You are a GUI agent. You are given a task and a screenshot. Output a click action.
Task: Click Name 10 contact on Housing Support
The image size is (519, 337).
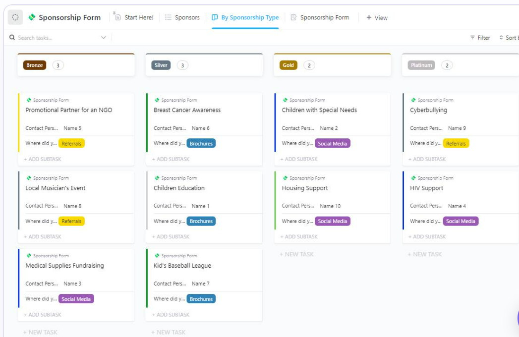coord(330,206)
